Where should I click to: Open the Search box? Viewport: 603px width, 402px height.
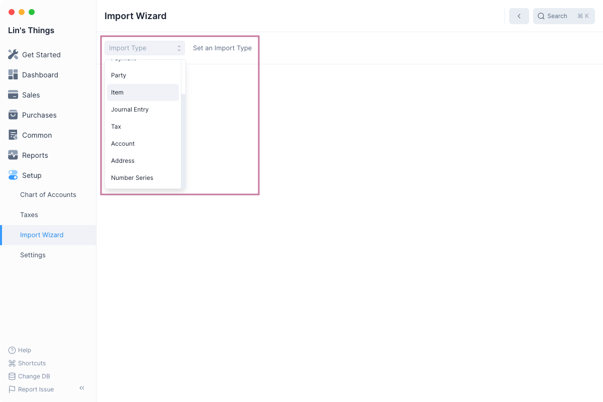[563, 16]
